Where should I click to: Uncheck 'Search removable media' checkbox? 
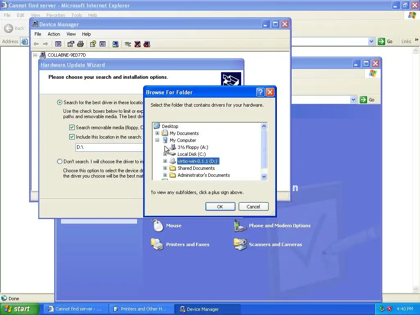click(x=72, y=127)
